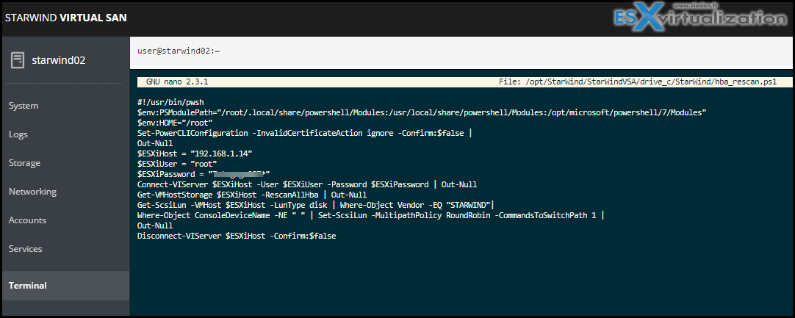Click the hba_rescan.ps1 file path

[638, 82]
